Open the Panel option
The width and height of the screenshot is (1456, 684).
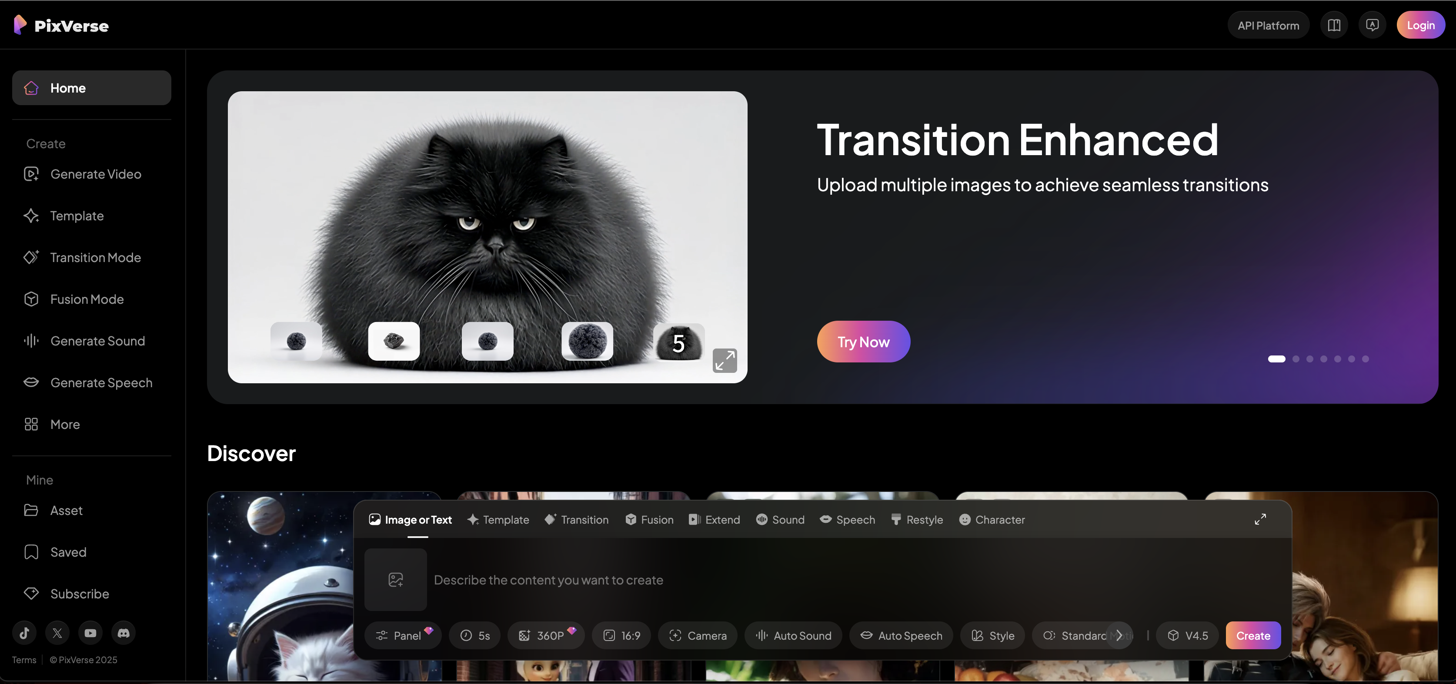402,635
